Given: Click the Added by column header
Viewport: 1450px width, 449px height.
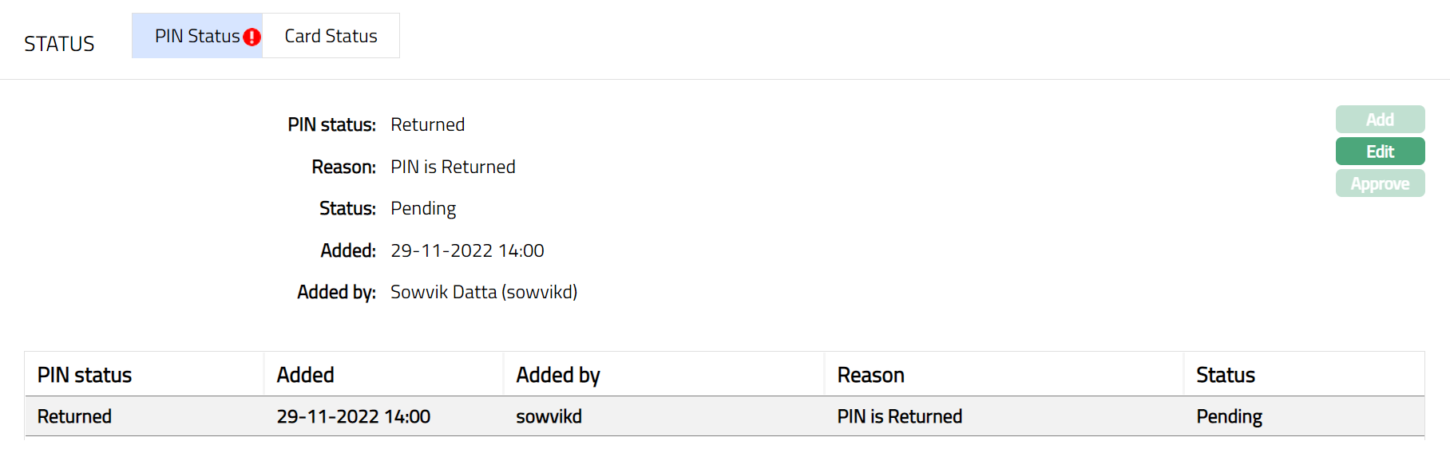Looking at the screenshot, I should click(x=557, y=375).
